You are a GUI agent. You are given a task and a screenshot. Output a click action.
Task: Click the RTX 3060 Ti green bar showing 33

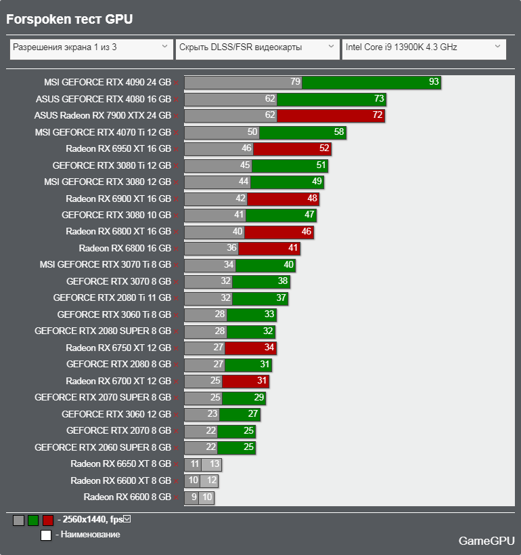pyautogui.click(x=252, y=314)
